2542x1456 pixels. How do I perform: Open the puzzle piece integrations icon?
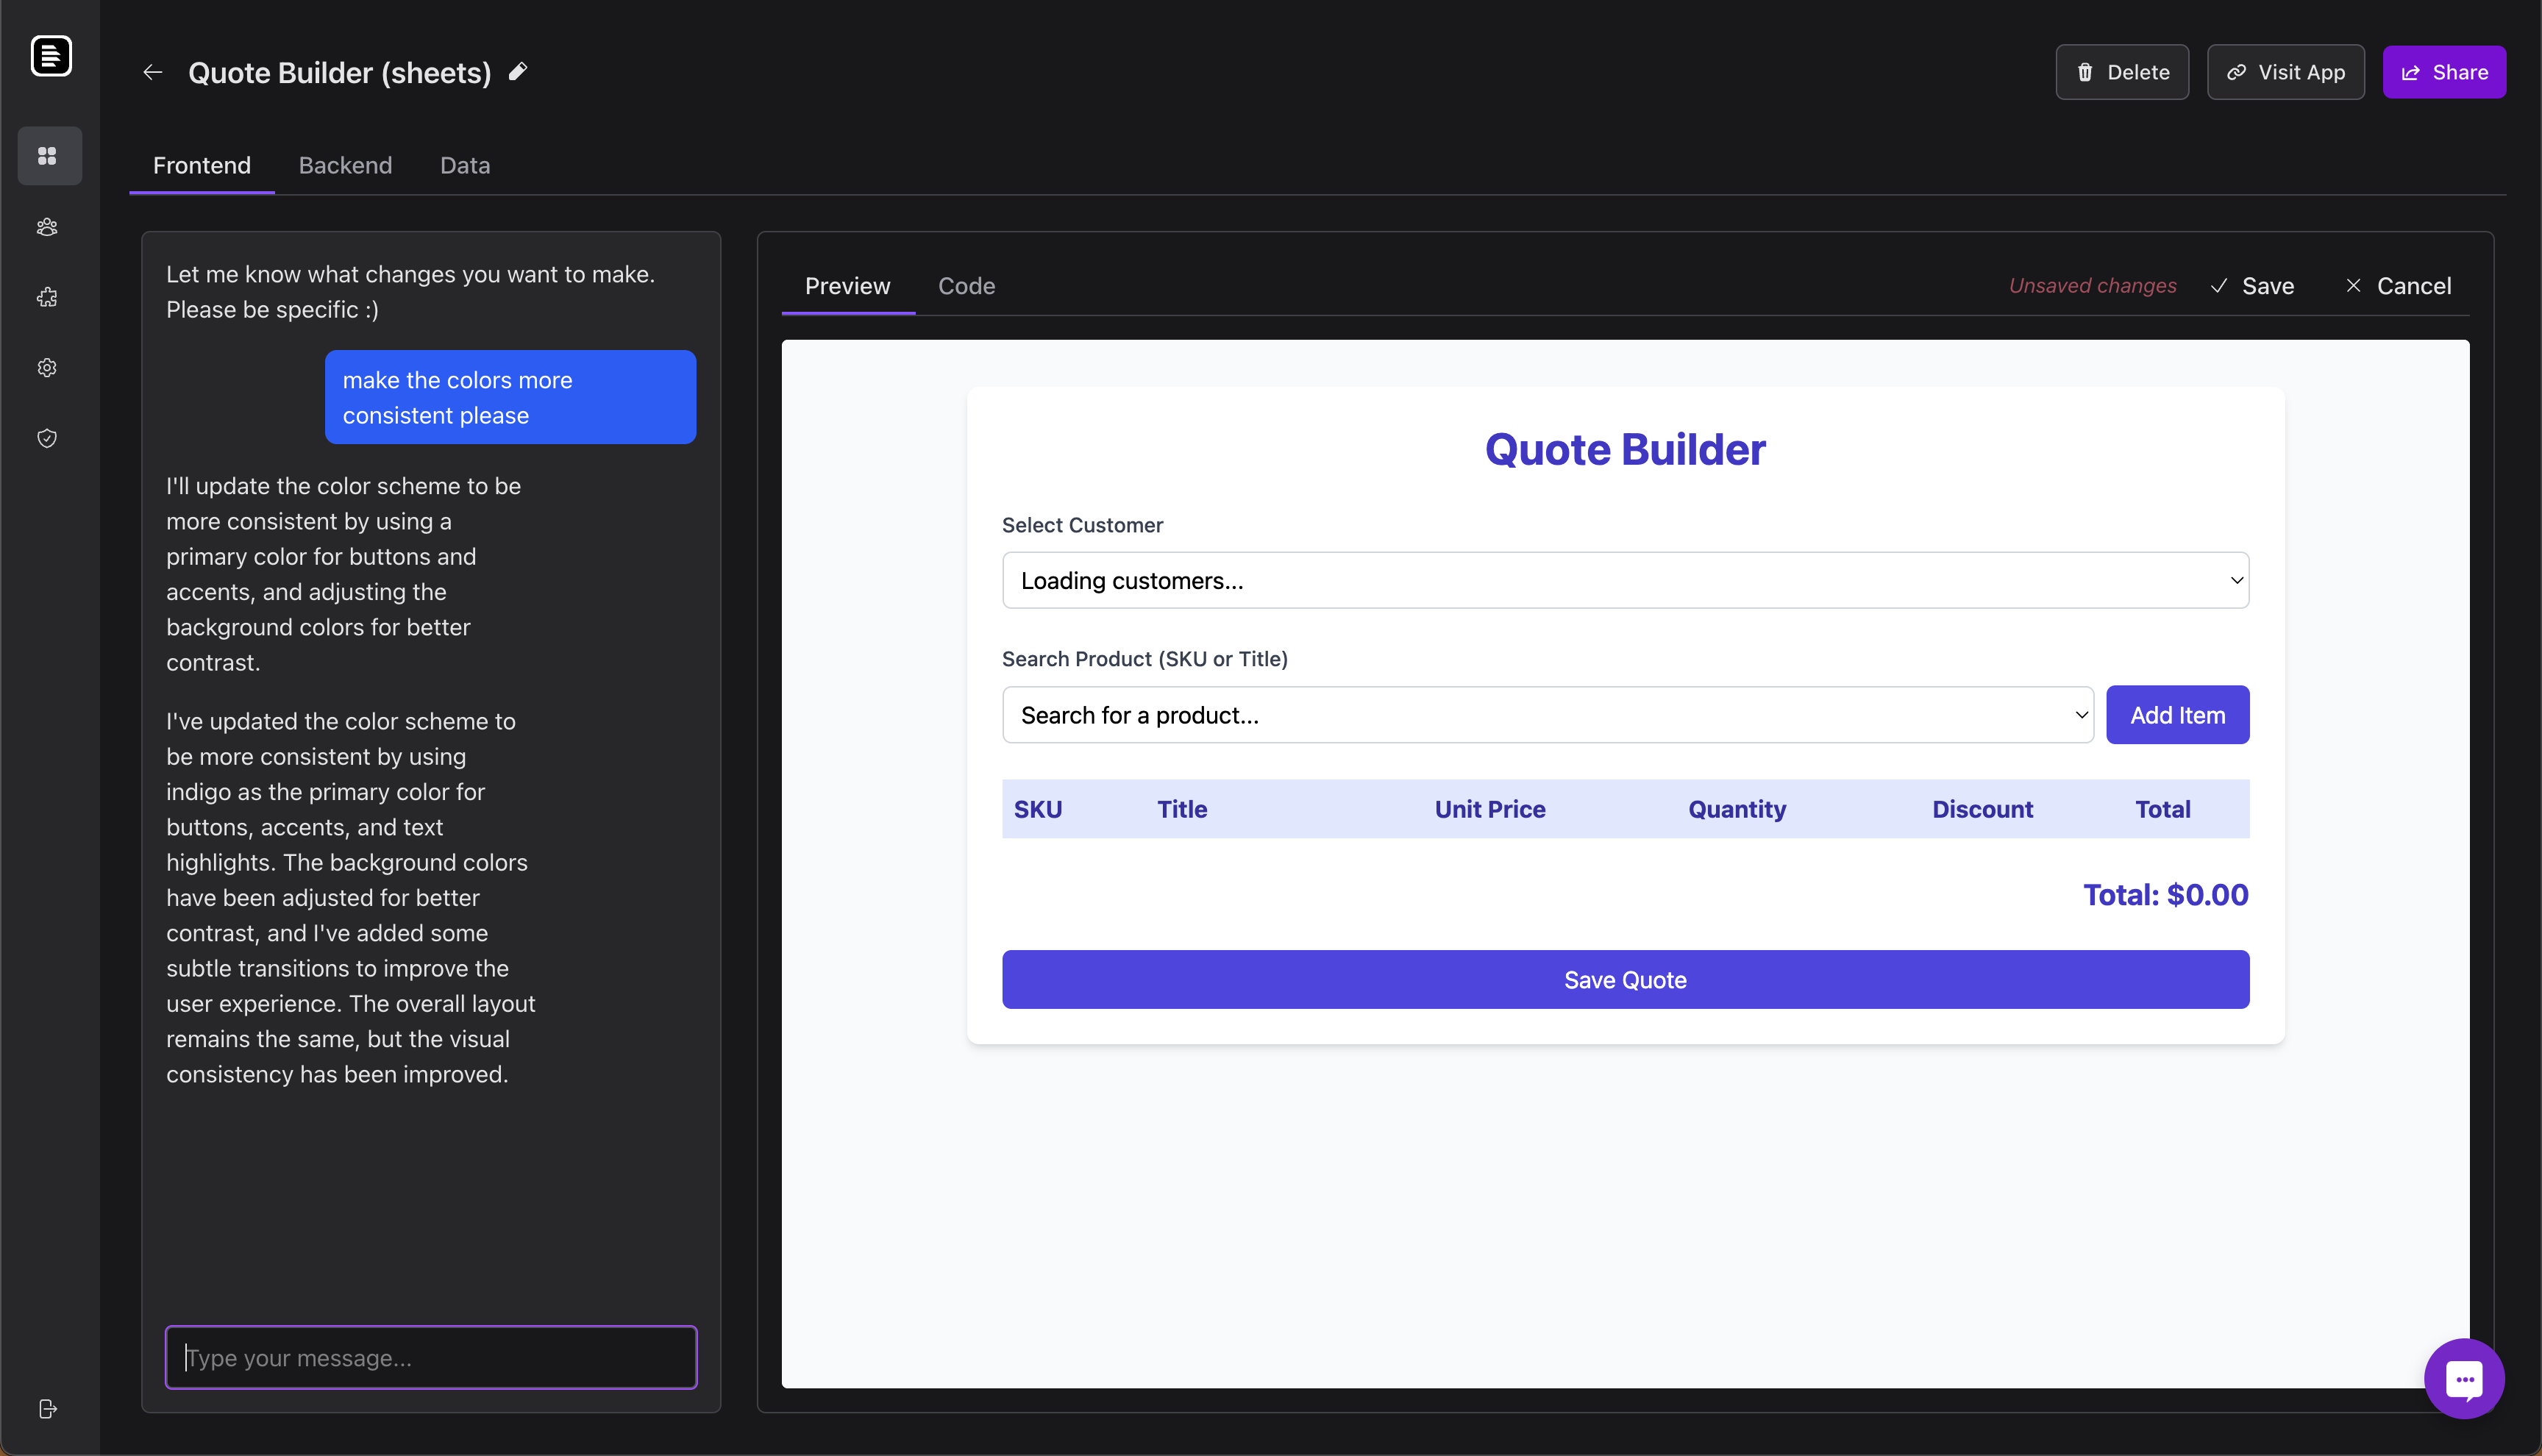[x=48, y=297]
